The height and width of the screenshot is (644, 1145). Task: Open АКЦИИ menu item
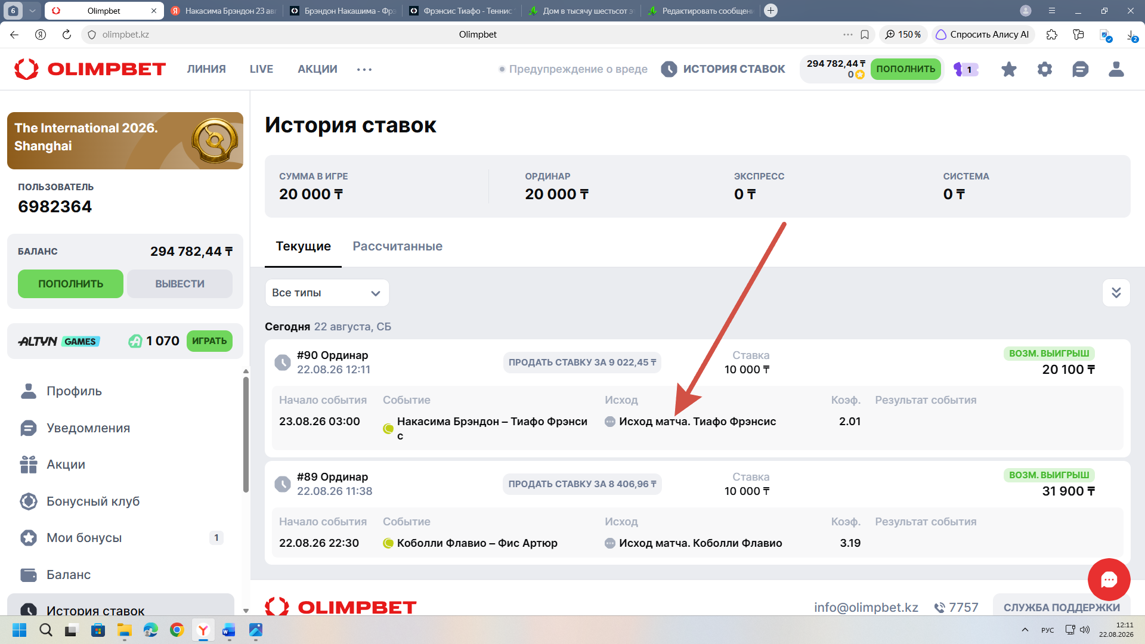click(317, 69)
